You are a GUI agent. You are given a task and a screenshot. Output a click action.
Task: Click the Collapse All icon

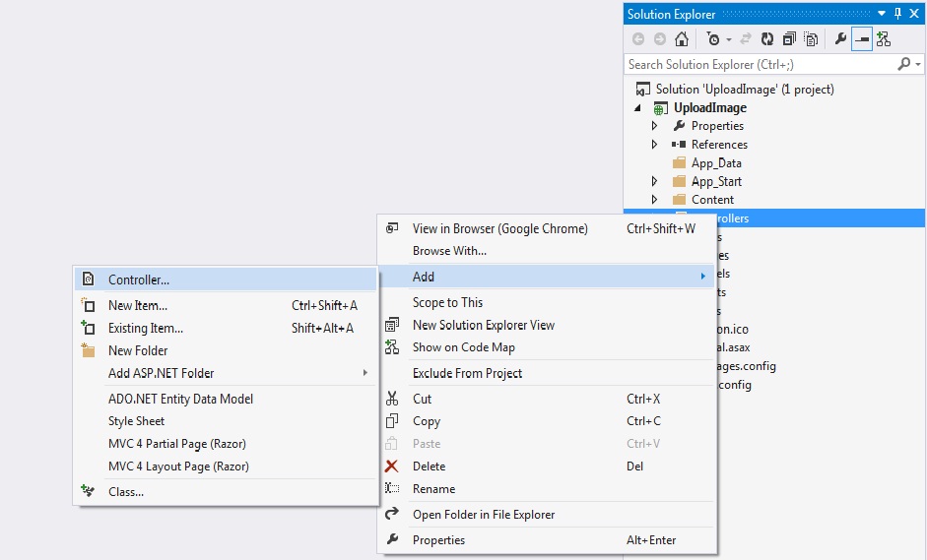789,39
